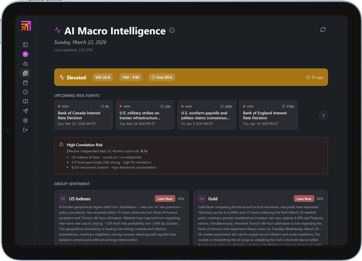This screenshot has width=362, height=261.
Task: Open the calendar icon in sidebar
Action: 25,83
